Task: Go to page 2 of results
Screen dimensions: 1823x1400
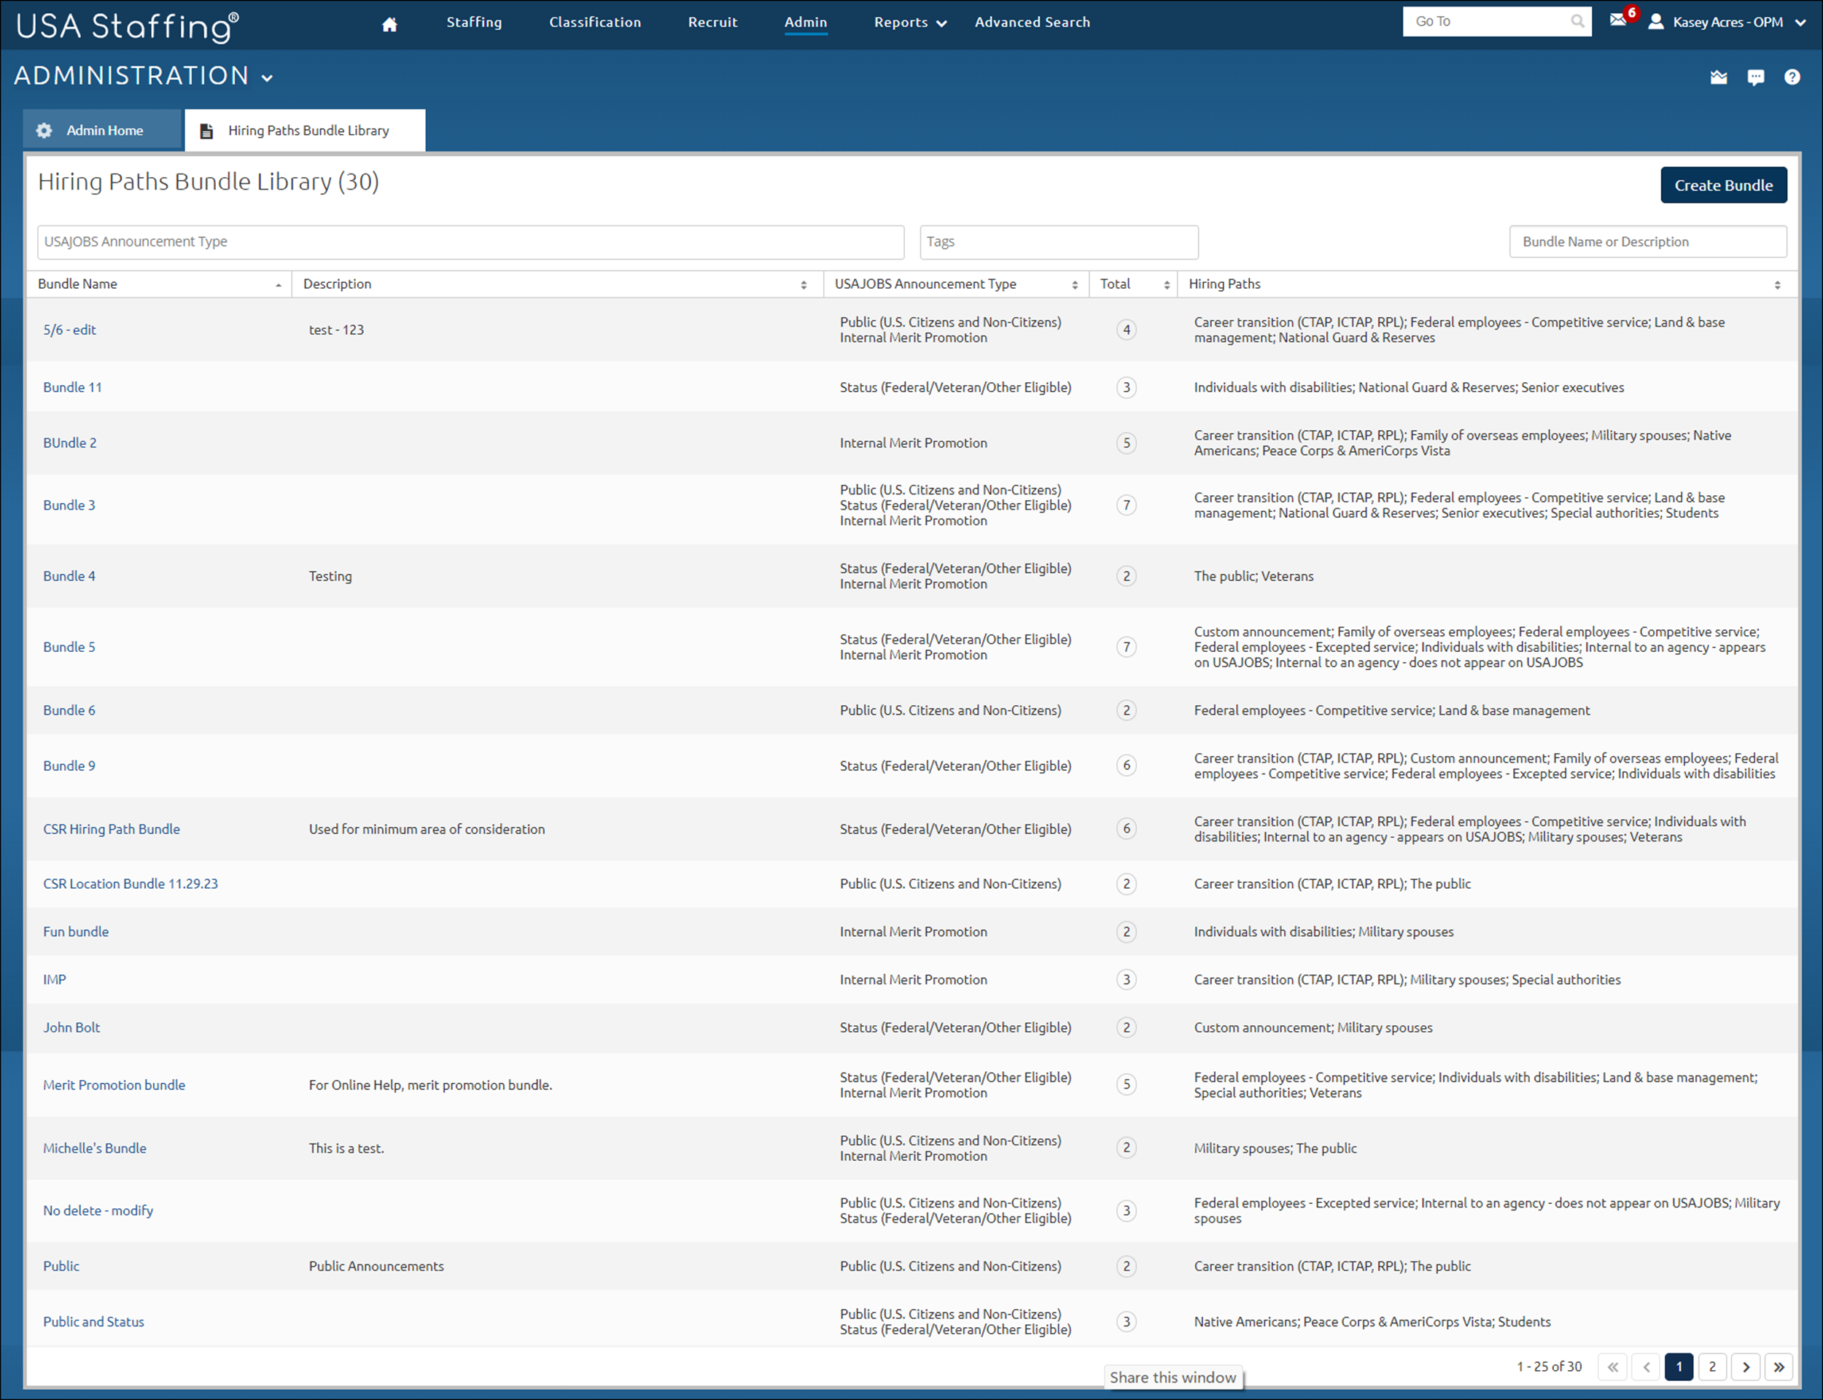Action: [x=1712, y=1366]
